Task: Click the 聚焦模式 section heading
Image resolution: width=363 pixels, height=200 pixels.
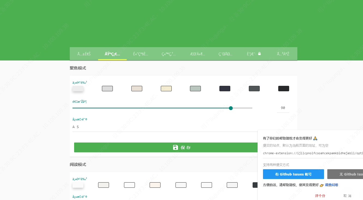Action: (x=78, y=68)
